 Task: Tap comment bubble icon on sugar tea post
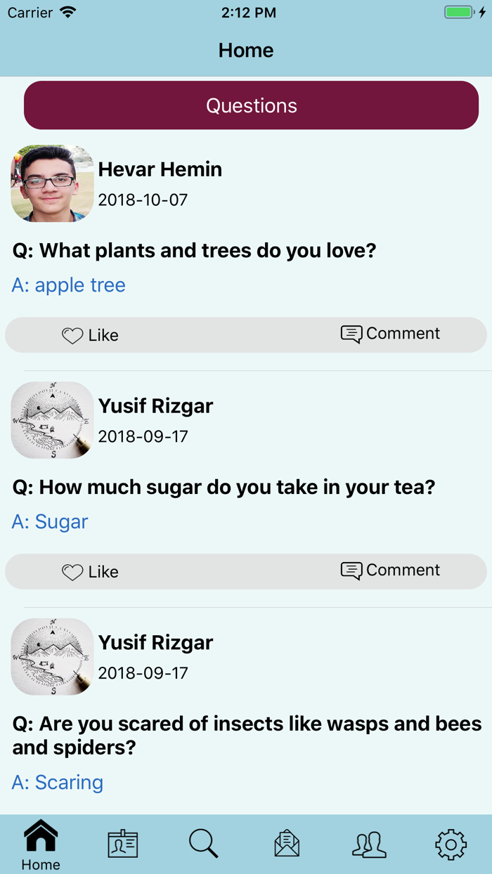tap(351, 570)
